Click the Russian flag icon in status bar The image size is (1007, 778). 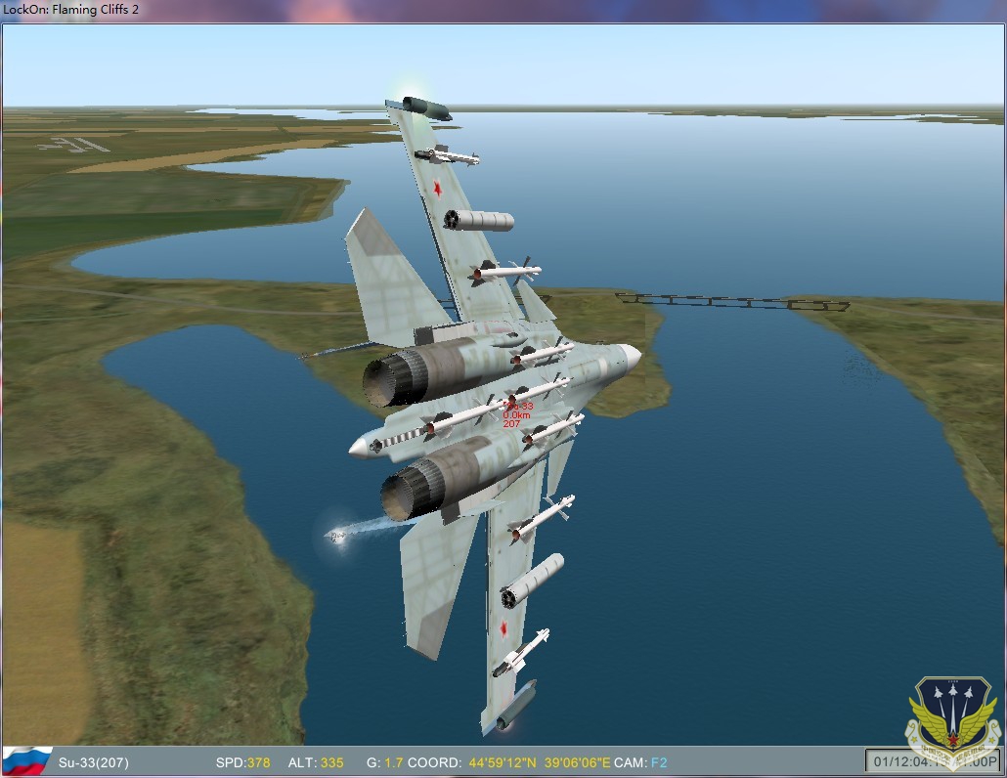(27, 761)
